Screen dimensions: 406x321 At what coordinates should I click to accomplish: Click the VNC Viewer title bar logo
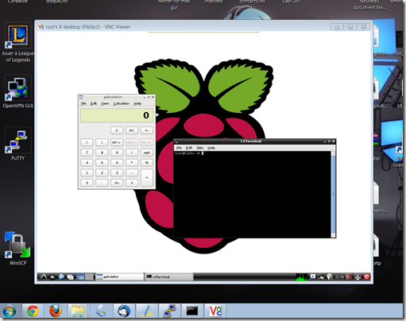pos(41,27)
